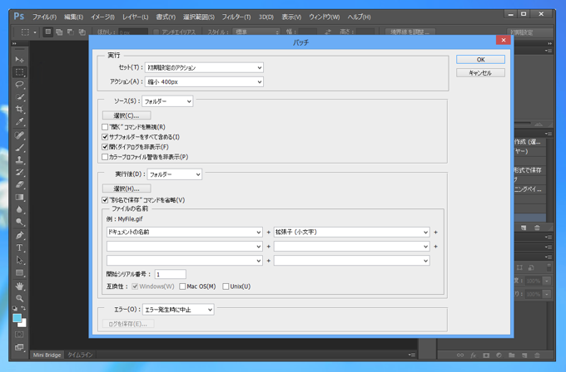
Task: Open the 実行後 dropdown
Action: coord(174,174)
